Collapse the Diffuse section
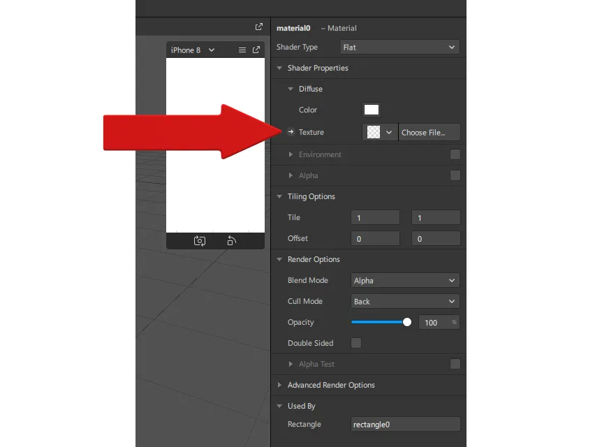602x447 pixels. point(291,89)
